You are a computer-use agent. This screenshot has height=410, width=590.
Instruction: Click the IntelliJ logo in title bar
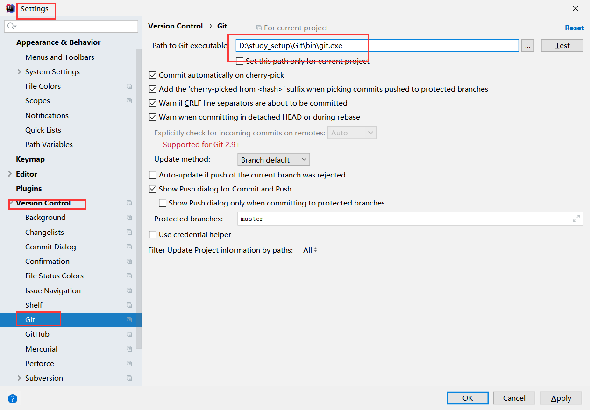tap(10, 8)
